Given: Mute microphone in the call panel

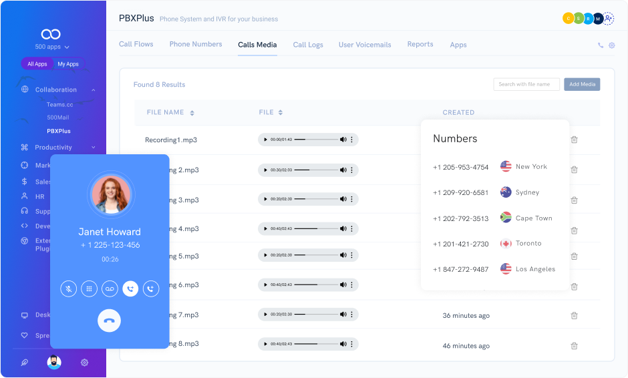Looking at the screenshot, I should click(x=67, y=289).
